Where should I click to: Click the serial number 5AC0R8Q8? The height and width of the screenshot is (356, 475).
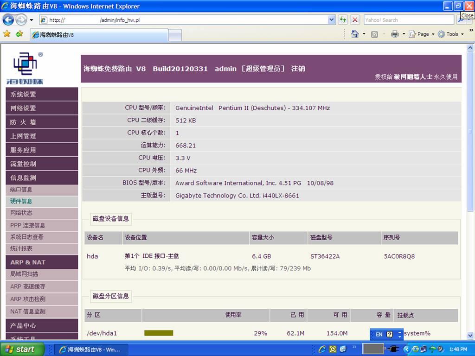point(399,256)
